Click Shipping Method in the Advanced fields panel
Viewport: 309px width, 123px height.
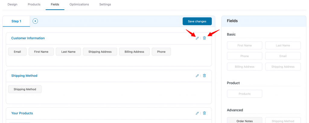click(x=283, y=121)
